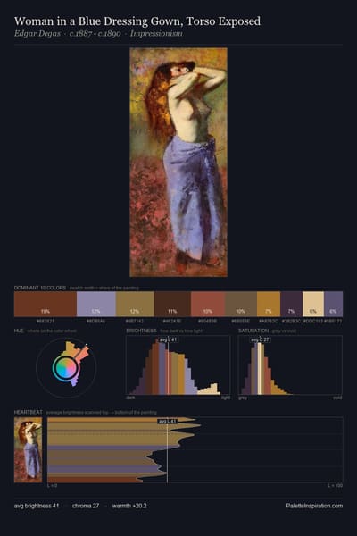357x536 pixels.
Task: Open the large Degas painting image
Action: pyautogui.click(x=178, y=163)
